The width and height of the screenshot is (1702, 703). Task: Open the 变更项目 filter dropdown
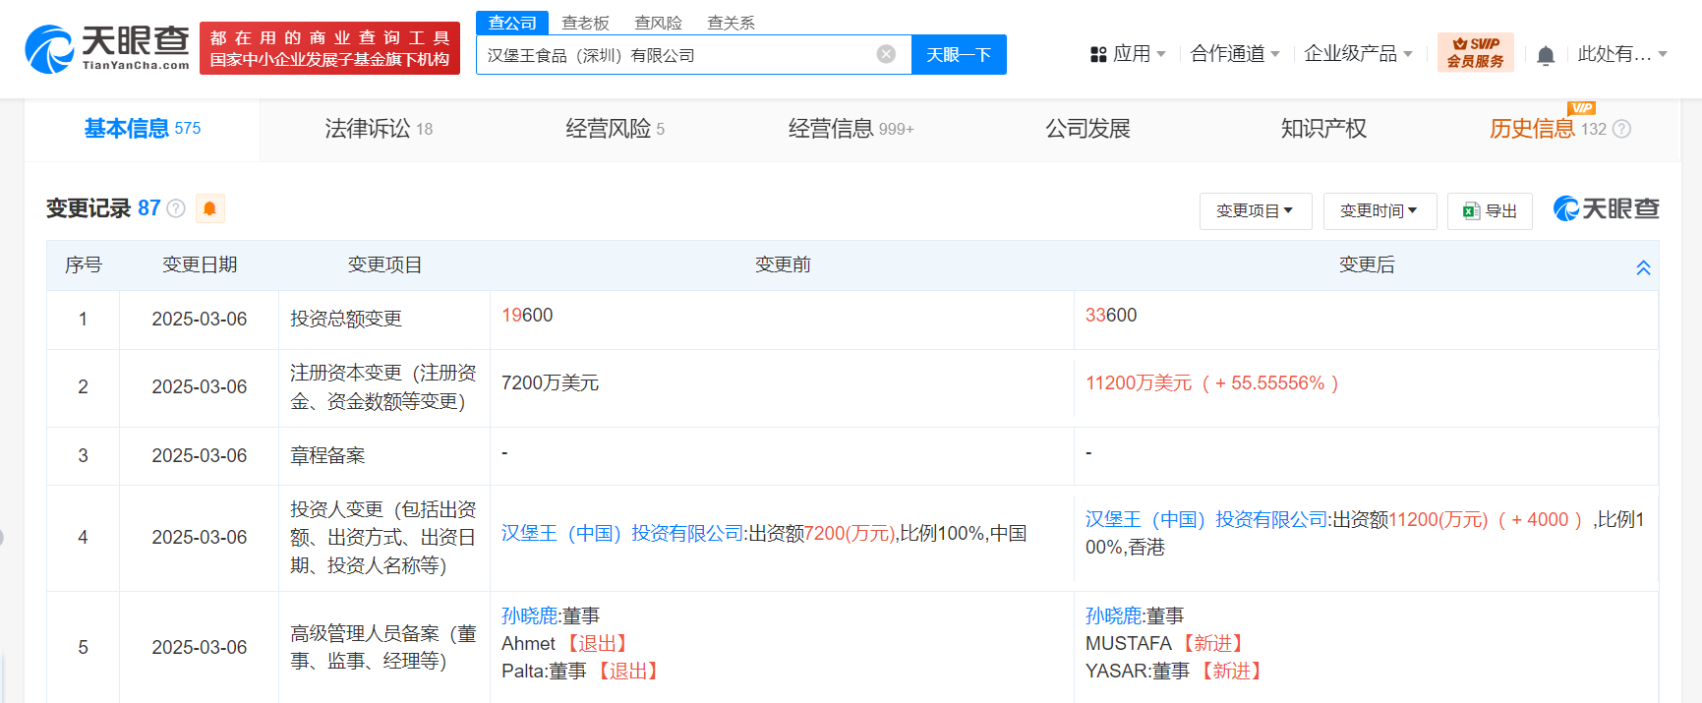pyautogui.click(x=1255, y=211)
